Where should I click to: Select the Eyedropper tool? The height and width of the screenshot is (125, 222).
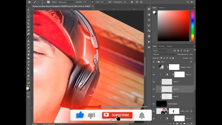point(28,31)
